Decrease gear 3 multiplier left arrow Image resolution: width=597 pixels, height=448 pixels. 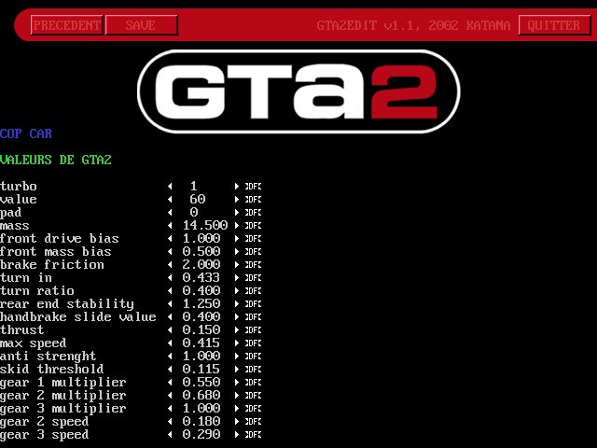[170, 408]
